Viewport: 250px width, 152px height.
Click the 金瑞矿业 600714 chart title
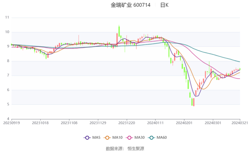[x=130, y=5]
